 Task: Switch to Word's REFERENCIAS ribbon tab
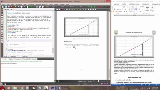145,4
